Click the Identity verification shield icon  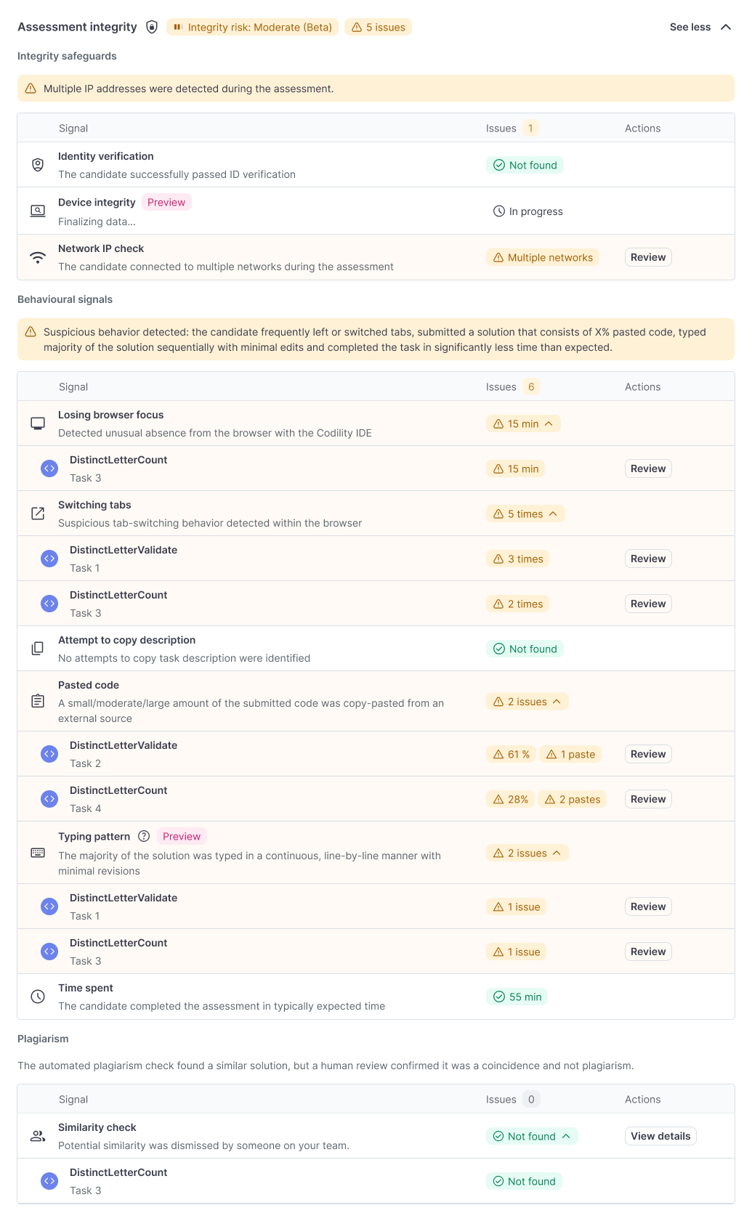point(38,165)
